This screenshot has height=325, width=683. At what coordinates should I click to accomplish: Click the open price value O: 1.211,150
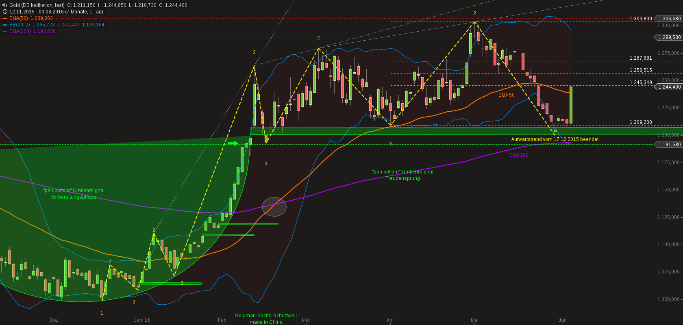[x=81, y=5]
